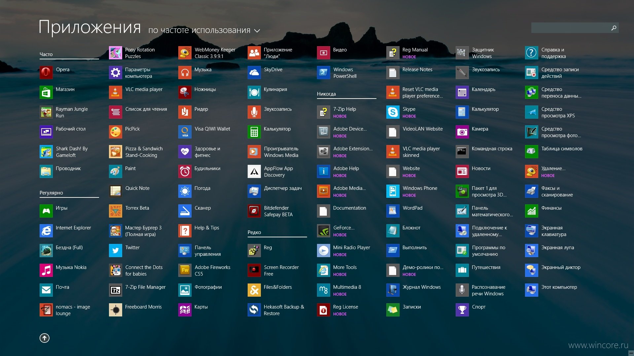Viewport: 634px width, 356px height.
Task: Click the Reg Manual label
Action: pyautogui.click(x=415, y=50)
